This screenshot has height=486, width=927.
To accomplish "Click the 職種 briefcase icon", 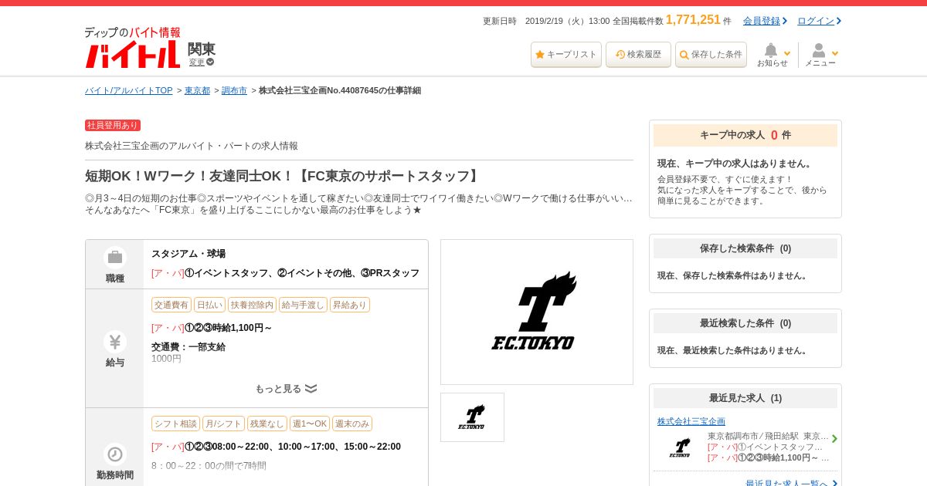I will pos(114,258).
